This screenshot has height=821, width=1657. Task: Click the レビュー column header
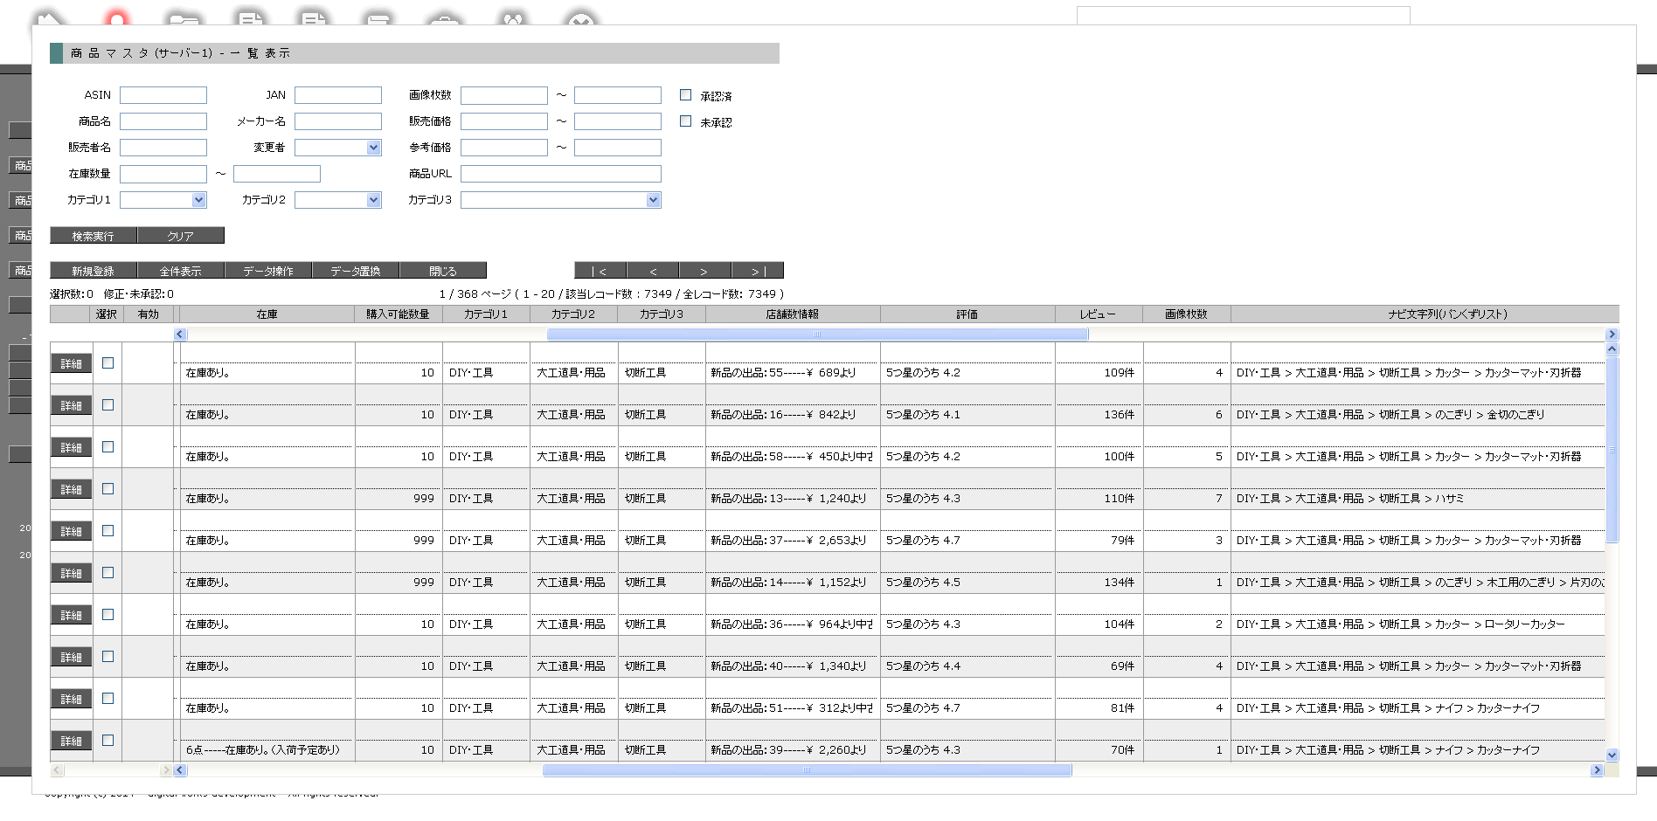1098,314
